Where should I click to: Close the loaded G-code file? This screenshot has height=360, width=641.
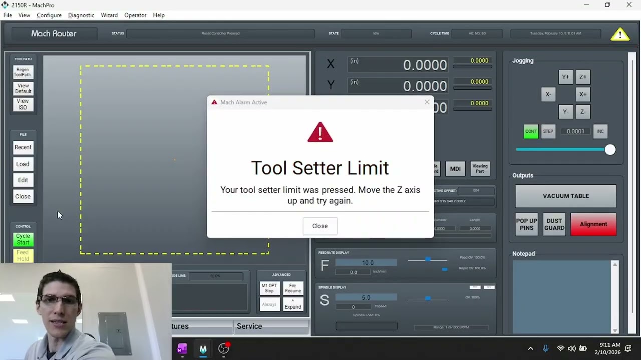pos(23,196)
